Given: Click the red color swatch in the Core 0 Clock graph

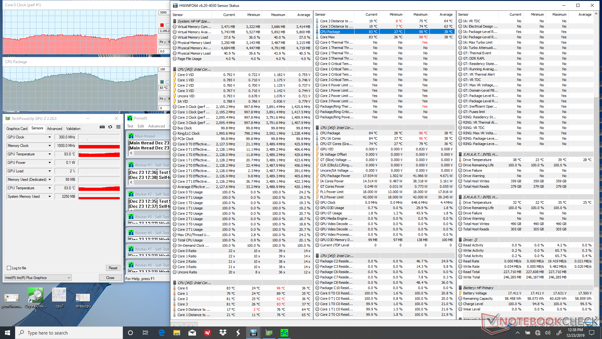Looking at the screenshot, I should coord(162,25).
